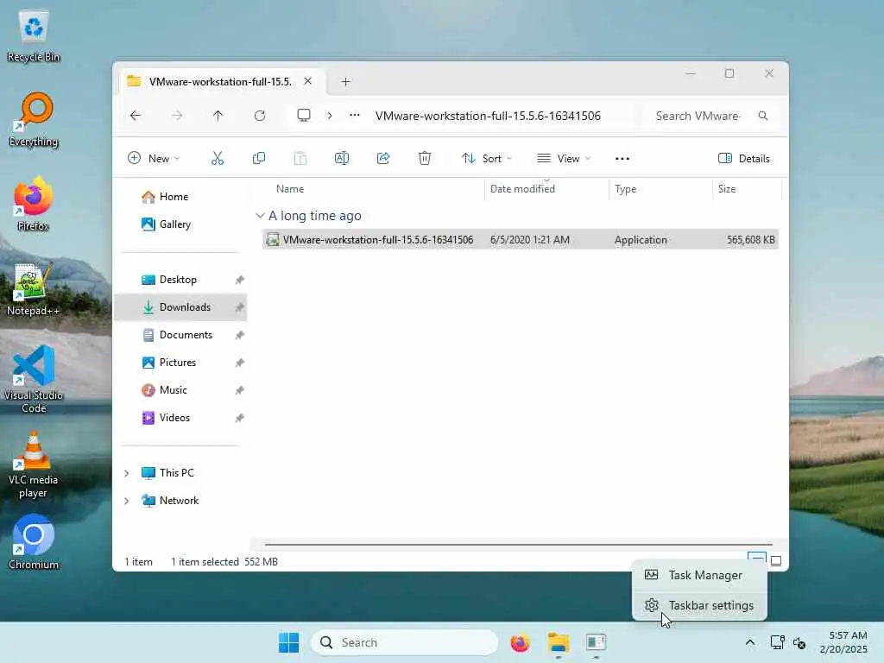Select the Visual Studio Code desktop shortcut
This screenshot has width=884, height=663.
point(34,379)
